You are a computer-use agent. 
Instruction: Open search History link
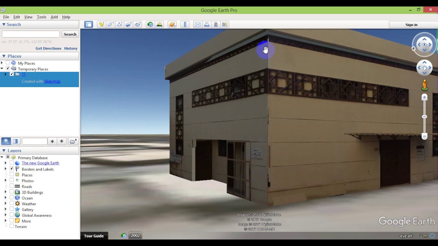[70, 49]
